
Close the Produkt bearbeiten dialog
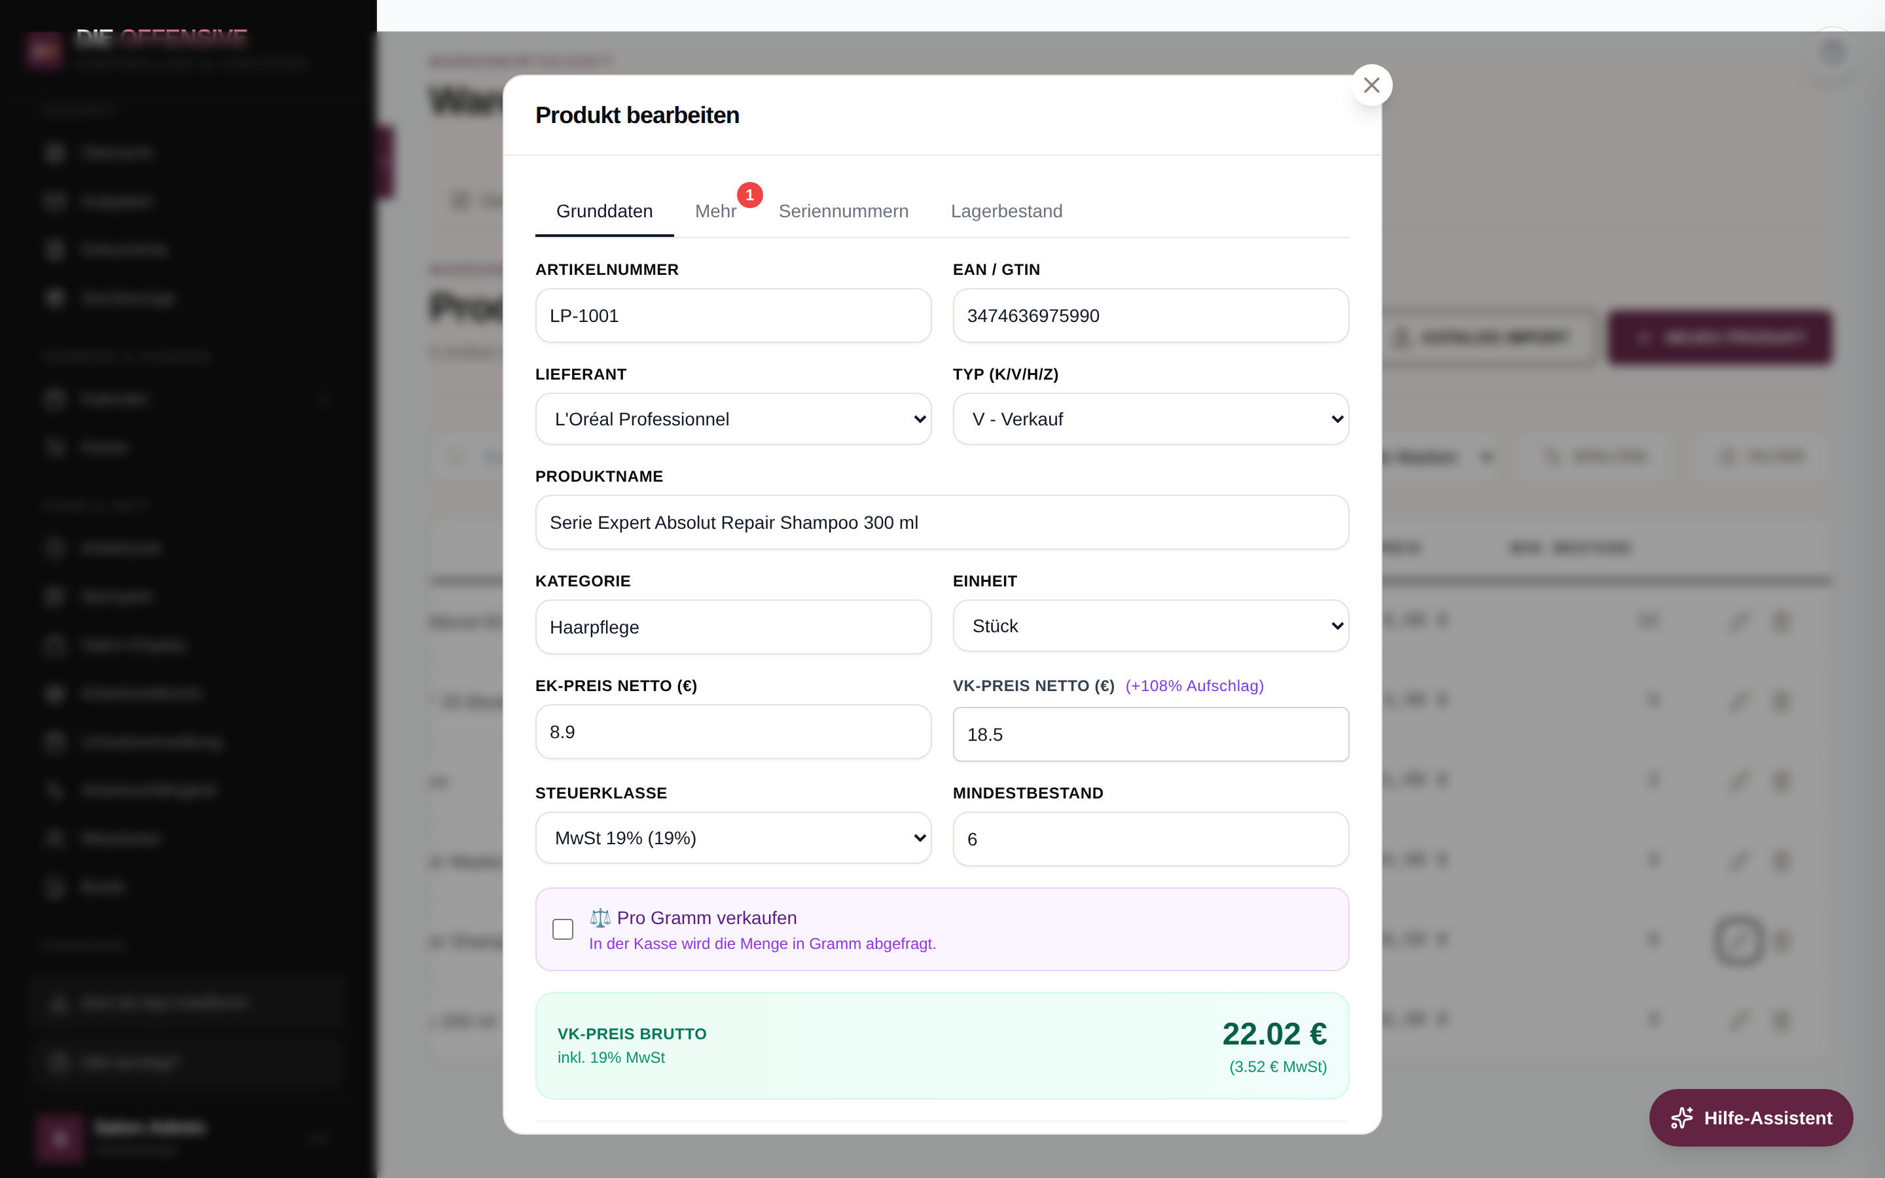1371,85
